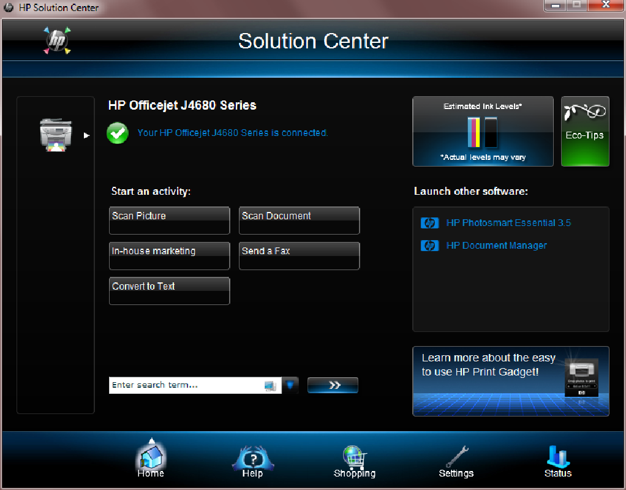Open the HP Print Gadget banner
The image size is (626, 490).
tap(511, 382)
